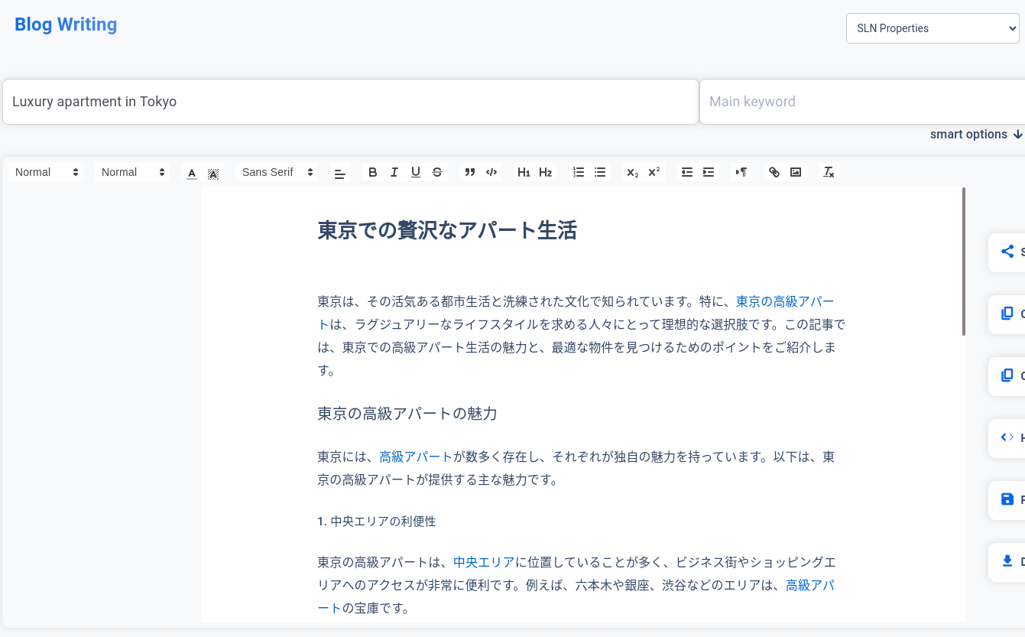Click the copy icon button just above code brackets

click(1007, 375)
